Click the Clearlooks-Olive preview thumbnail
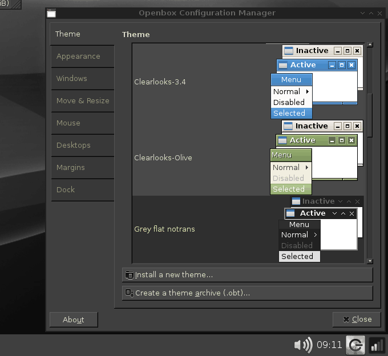The height and width of the screenshot is (356, 388). pyautogui.click(x=317, y=157)
